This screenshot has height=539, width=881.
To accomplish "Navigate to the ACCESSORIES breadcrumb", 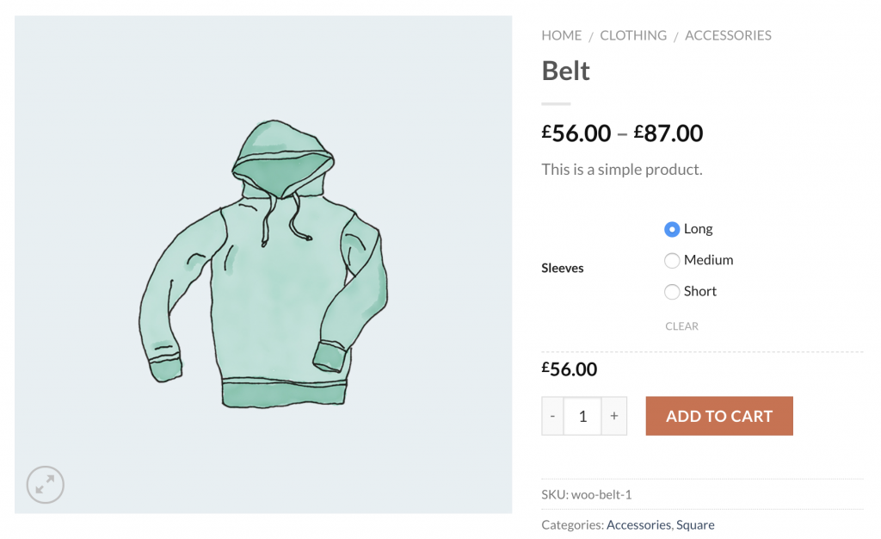I will coord(728,35).
